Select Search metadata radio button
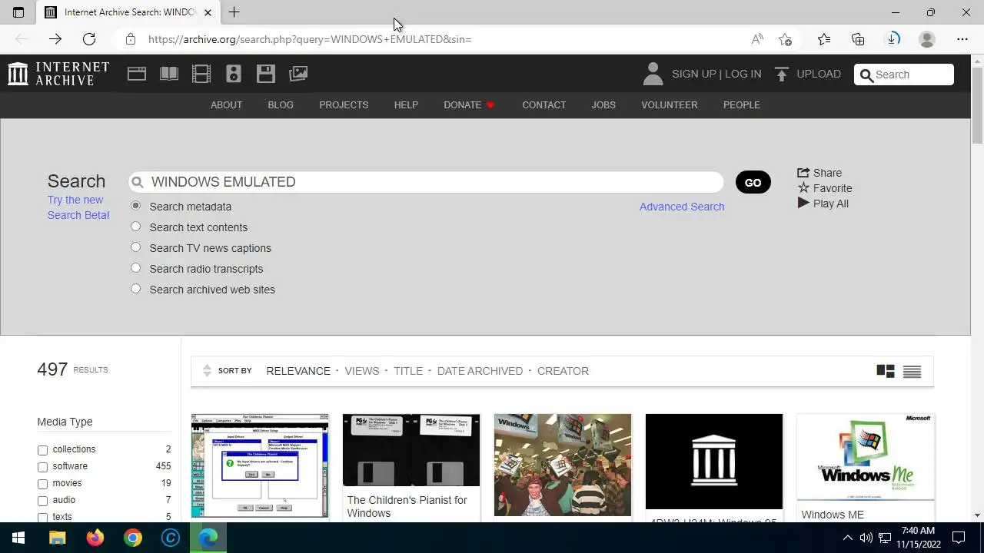Viewport: 984px width, 553px height. 135,206
